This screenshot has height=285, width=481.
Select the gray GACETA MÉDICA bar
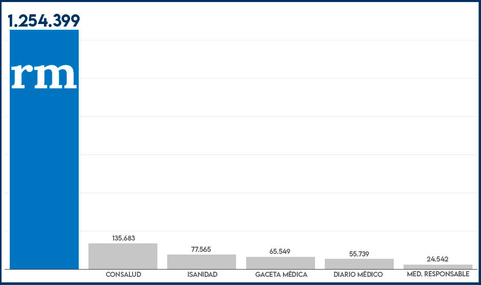pyautogui.click(x=280, y=263)
